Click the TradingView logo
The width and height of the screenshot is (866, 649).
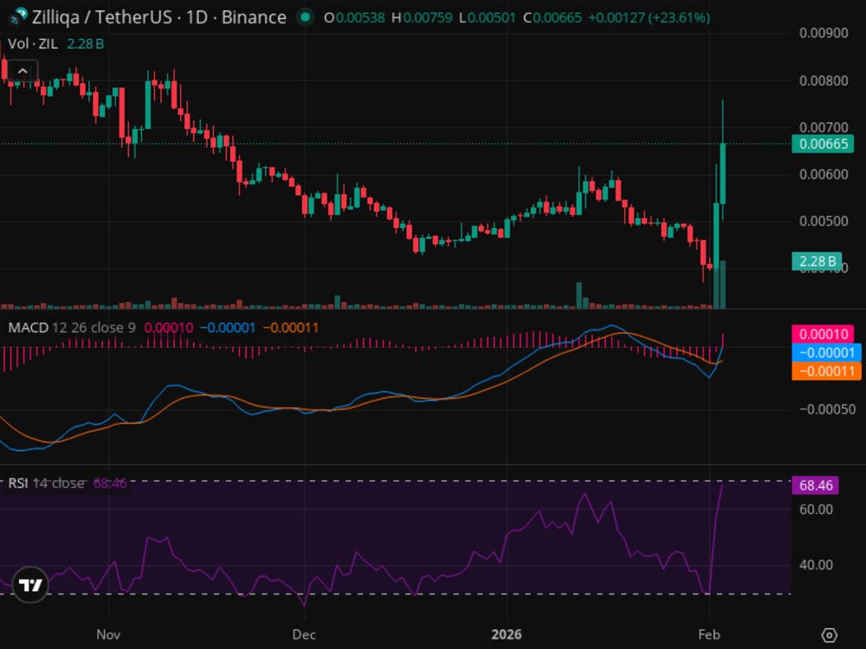[30, 586]
